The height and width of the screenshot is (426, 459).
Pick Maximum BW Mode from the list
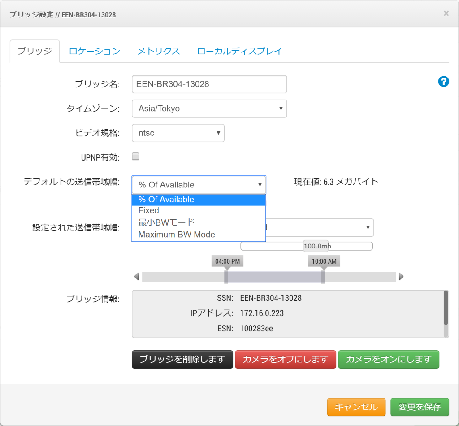177,235
